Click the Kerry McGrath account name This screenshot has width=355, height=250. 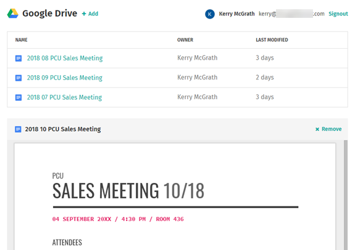[236, 14]
